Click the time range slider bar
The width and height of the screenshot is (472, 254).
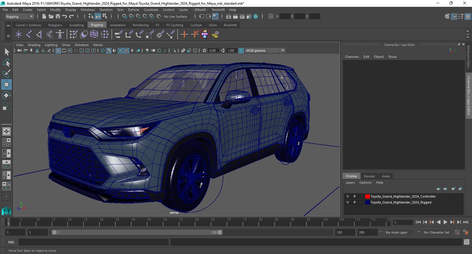coord(137,232)
